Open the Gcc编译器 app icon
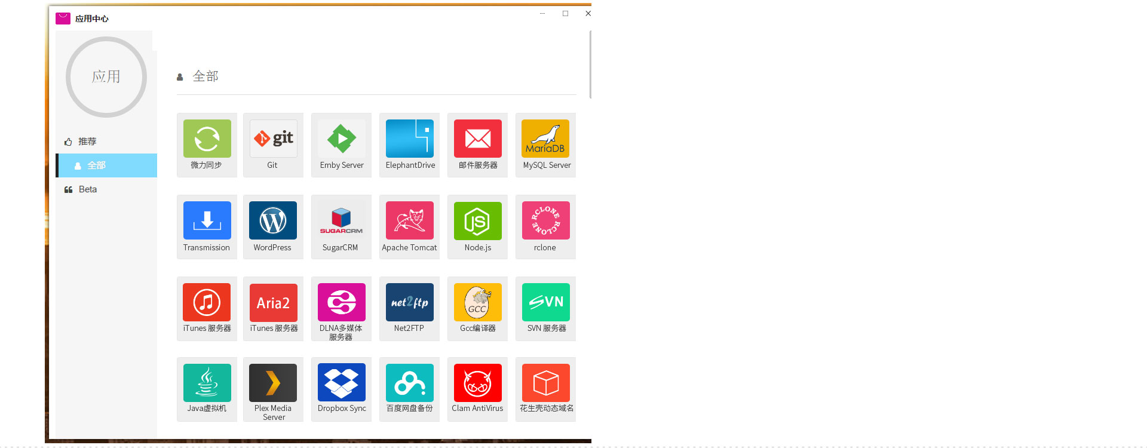 coord(477,302)
